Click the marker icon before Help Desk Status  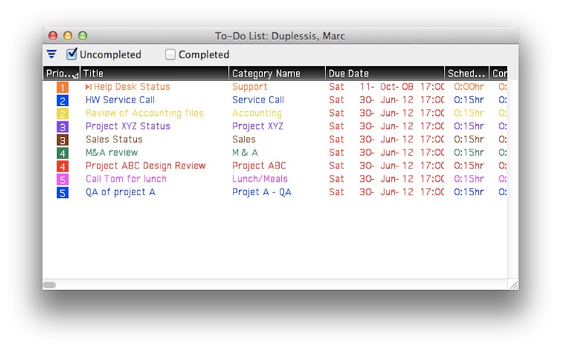click(x=88, y=86)
